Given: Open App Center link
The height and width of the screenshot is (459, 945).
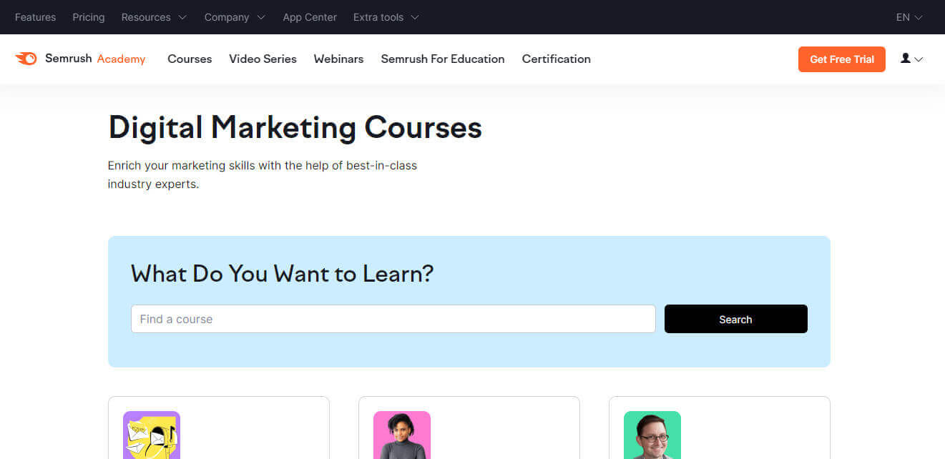Looking at the screenshot, I should click(x=310, y=17).
